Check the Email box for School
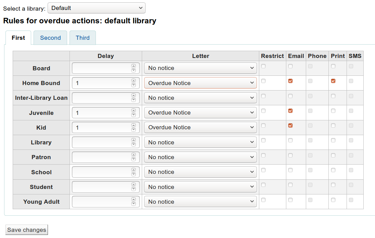The width and height of the screenshot is (375, 238). (x=290, y=170)
